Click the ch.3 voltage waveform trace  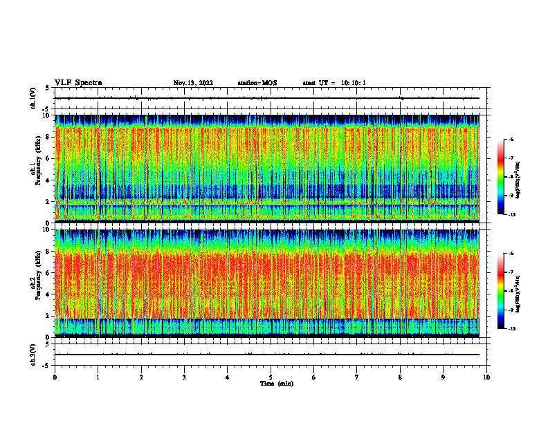tap(267, 355)
